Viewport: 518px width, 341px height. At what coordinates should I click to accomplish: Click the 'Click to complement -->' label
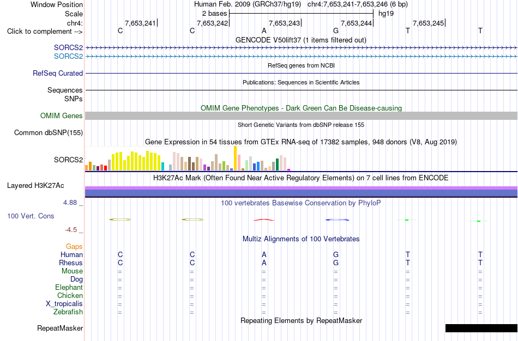pos(45,32)
